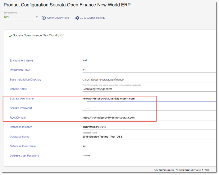The width and height of the screenshot is (219, 175).
Task: Edit the Base Installation Directory field
Action: (x=149, y=80)
